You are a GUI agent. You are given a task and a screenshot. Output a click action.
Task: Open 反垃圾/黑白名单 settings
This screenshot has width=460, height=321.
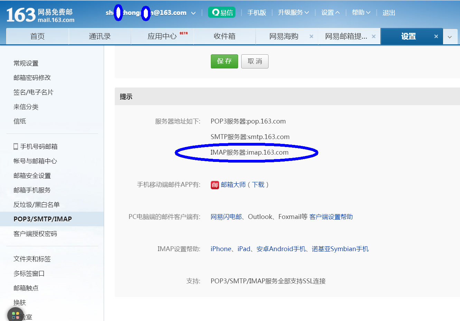(x=37, y=205)
